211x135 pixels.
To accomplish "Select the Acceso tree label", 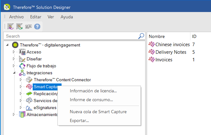I will tap(34, 52).
